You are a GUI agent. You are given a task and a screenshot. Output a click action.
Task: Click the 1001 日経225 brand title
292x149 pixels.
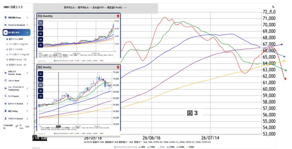(x=13, y=7)
